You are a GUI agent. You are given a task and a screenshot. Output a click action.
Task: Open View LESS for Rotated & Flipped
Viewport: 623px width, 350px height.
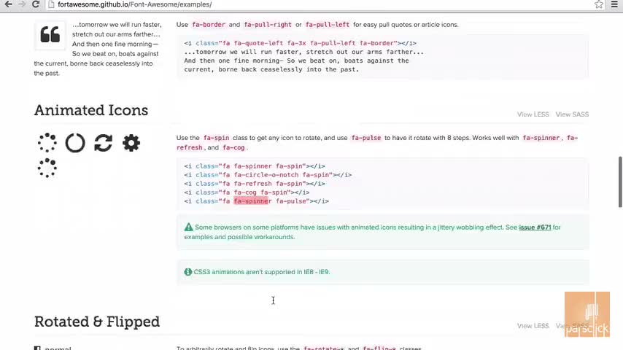pyautogui.click(x=533, y=326)
